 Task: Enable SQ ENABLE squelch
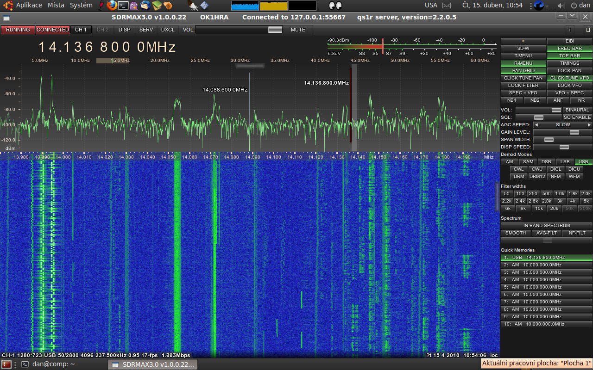pos(577,117)
